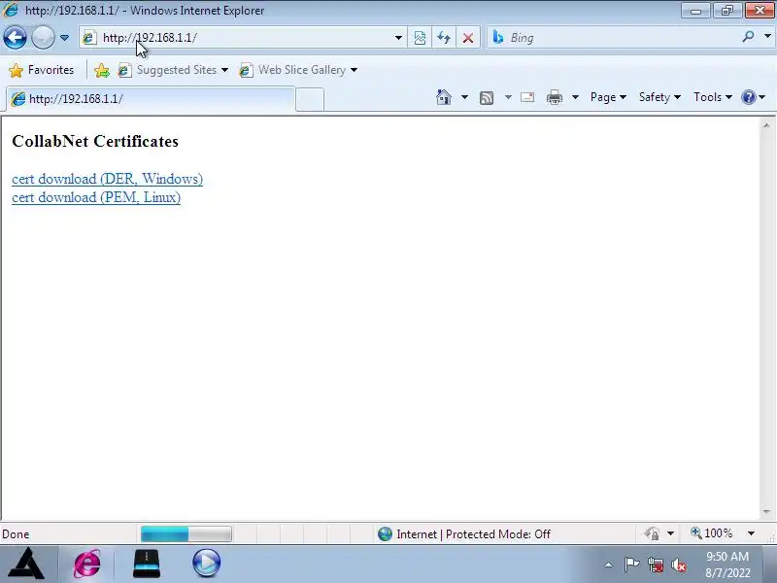777x583 pixels.
Task: Click the vertical scrollbar down arrow
Action: 766,511
